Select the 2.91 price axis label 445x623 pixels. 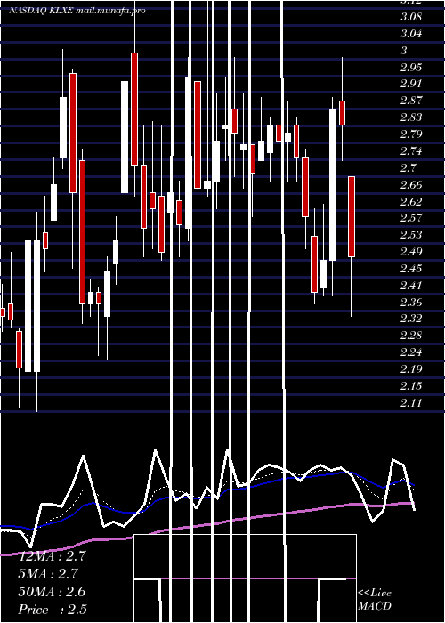[x=411, y=84]
